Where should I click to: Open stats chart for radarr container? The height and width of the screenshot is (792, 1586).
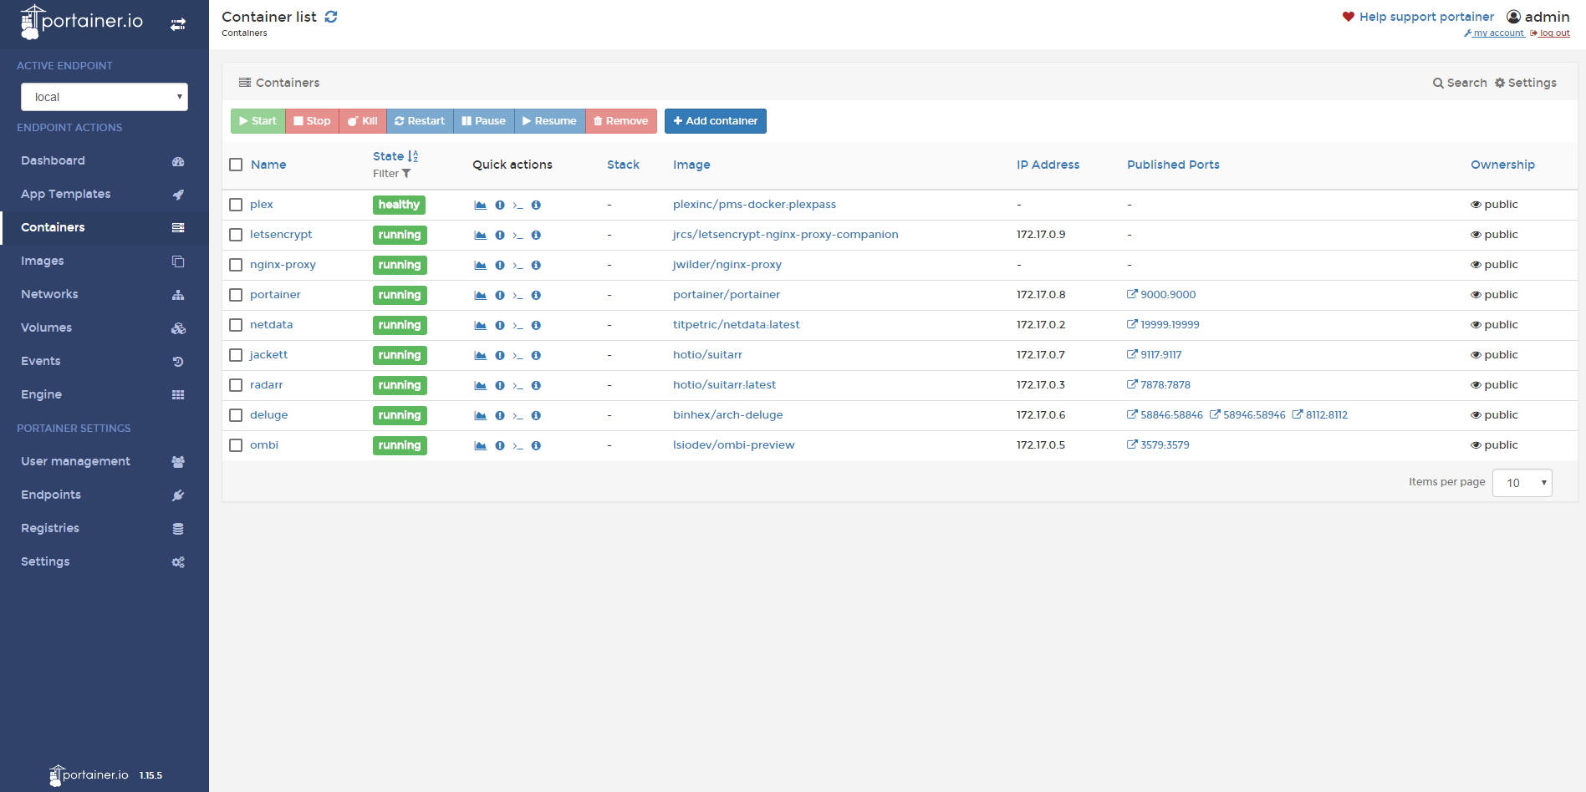tap(481, 385)
